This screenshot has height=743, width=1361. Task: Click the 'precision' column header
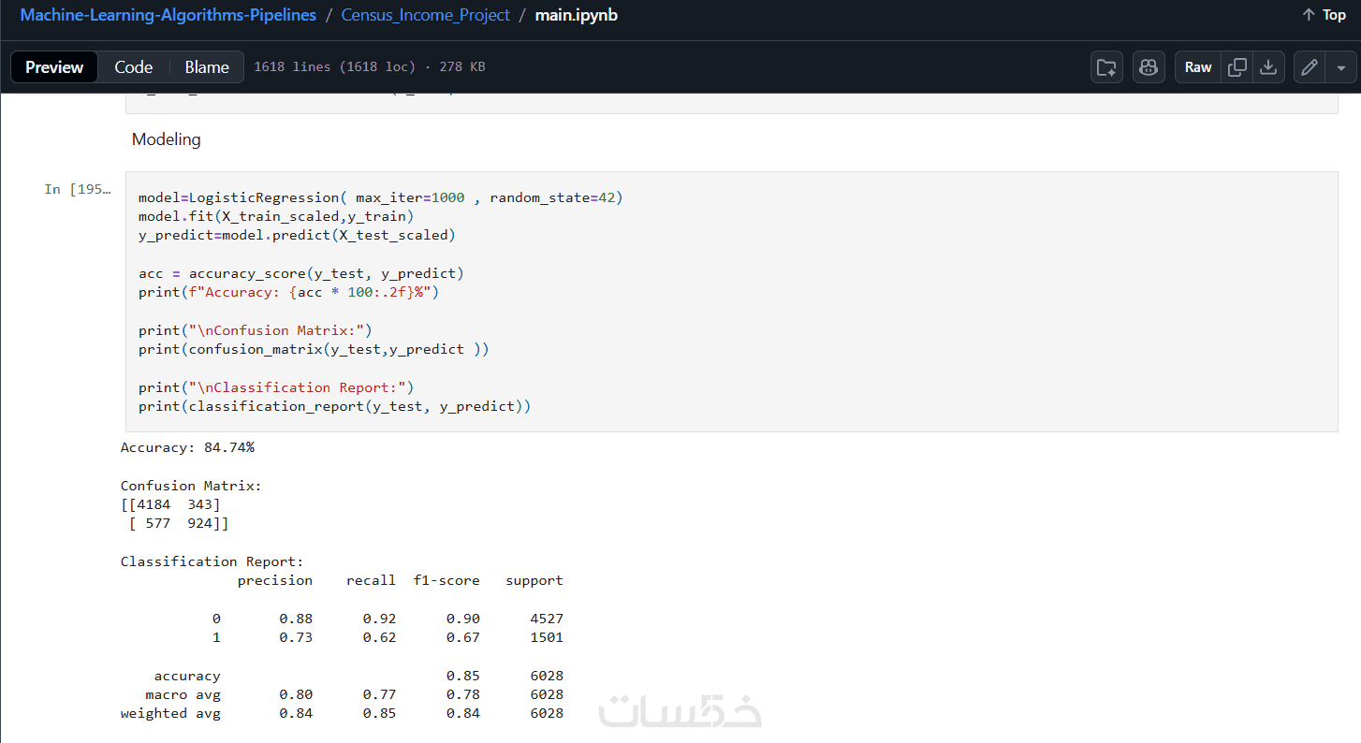tap(275, 580)
